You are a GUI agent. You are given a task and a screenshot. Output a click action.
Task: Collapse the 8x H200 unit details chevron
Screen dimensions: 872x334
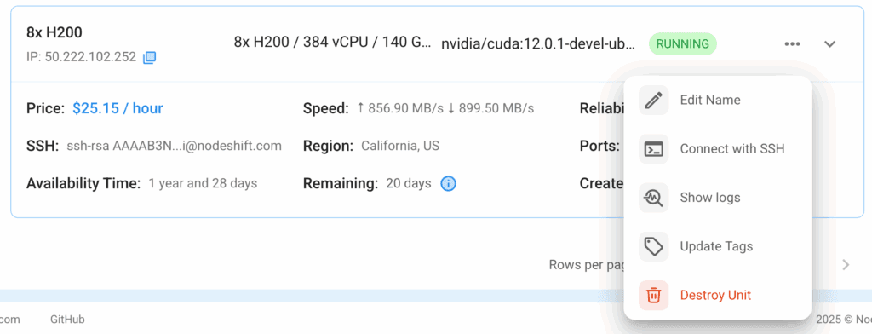coord(829,44)
